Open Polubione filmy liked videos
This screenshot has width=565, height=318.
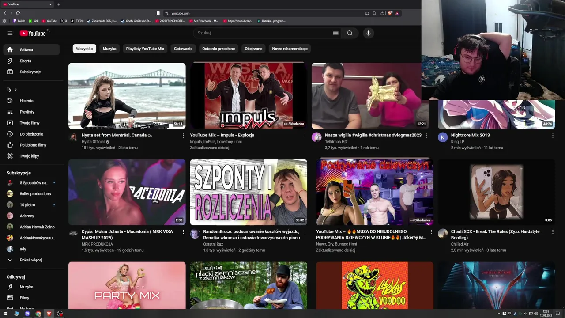(31, 145)
